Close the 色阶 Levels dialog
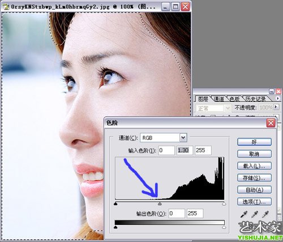 271,123
